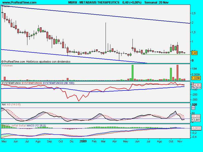The image size is (203, 152).
Task: Click the © ProRealTime.com copyright text
Action: [13, 62]
